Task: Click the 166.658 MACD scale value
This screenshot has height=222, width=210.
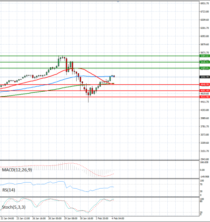Action: click(204, 163)
